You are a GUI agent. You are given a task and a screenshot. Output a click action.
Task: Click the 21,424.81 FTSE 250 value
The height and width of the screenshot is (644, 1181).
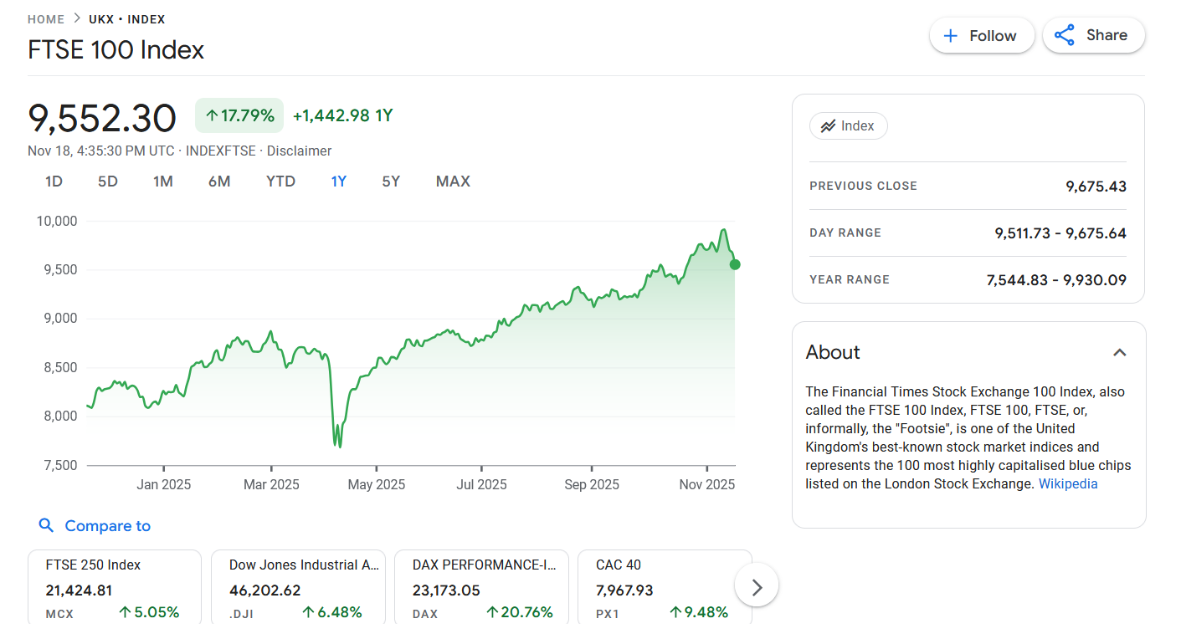coord(79,590)
